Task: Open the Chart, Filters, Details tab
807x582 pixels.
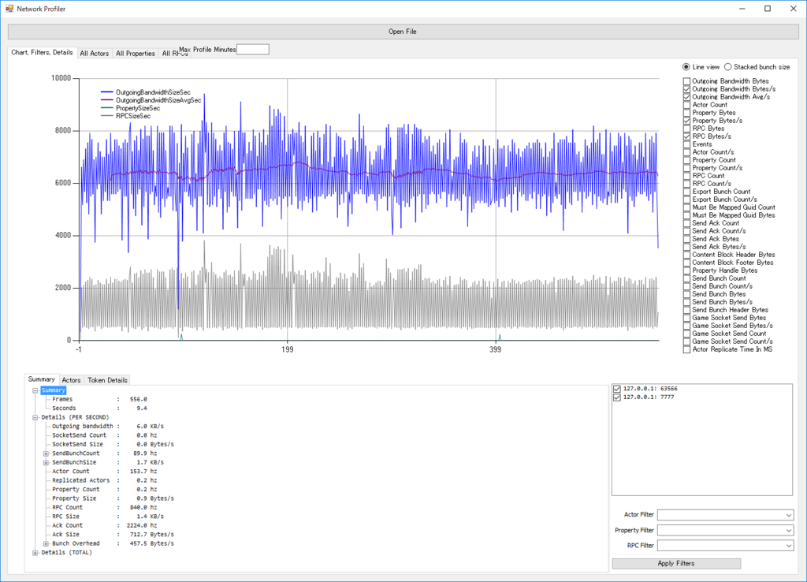Action: [x=43, y=53]
